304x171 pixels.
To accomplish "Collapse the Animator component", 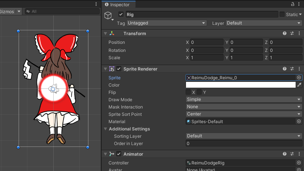I will click(106, 154).
